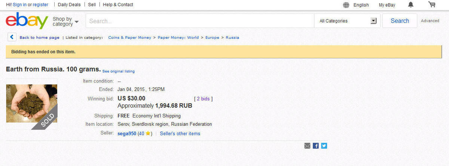Open the notifications bell

[x=411, y=5]
